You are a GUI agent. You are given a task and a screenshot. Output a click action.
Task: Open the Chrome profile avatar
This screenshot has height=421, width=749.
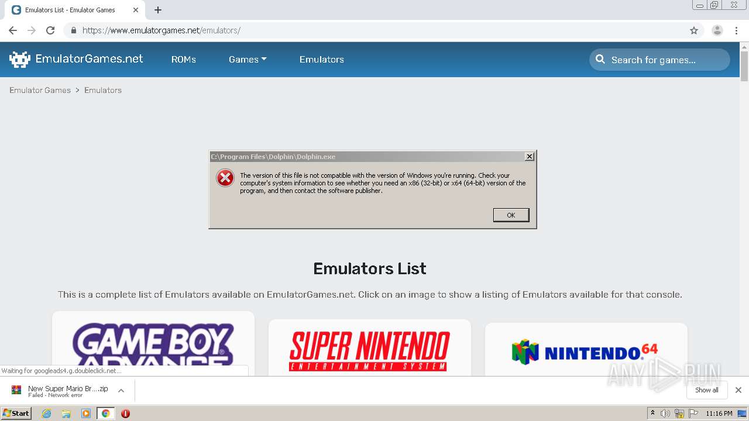click(717, 30)
